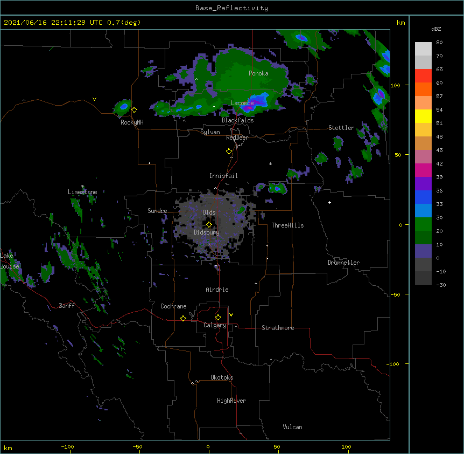Pick the brown-orange 45-48 dBZ swatch
The height and width of the screenshot is (454, 464).
423,143
